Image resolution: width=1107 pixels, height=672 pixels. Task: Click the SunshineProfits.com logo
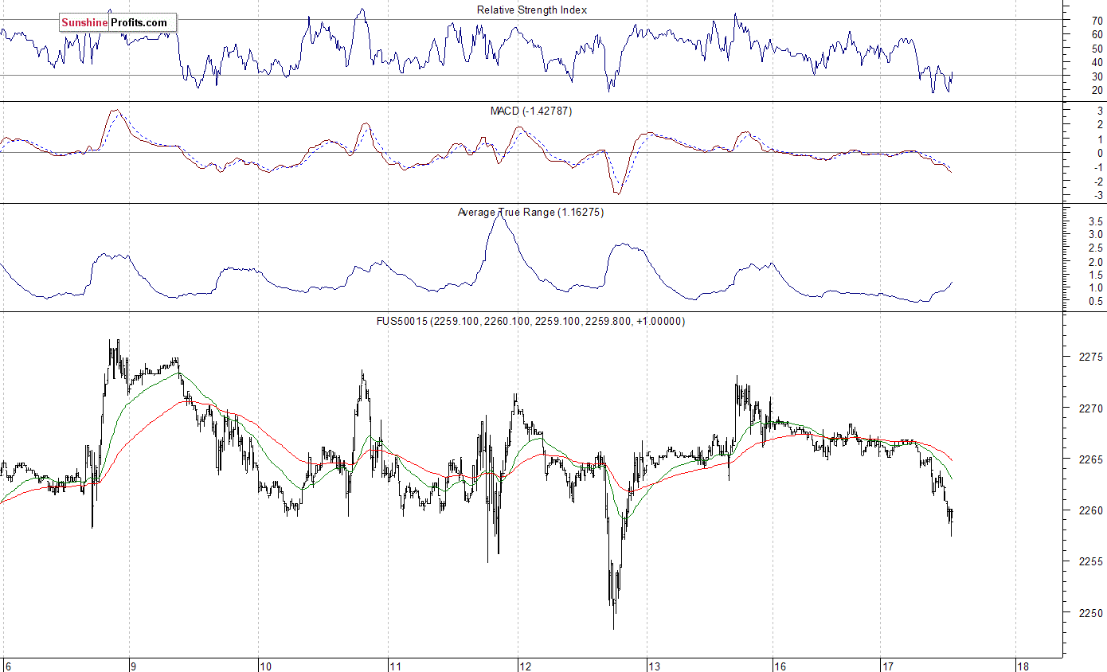pos(118,22)
